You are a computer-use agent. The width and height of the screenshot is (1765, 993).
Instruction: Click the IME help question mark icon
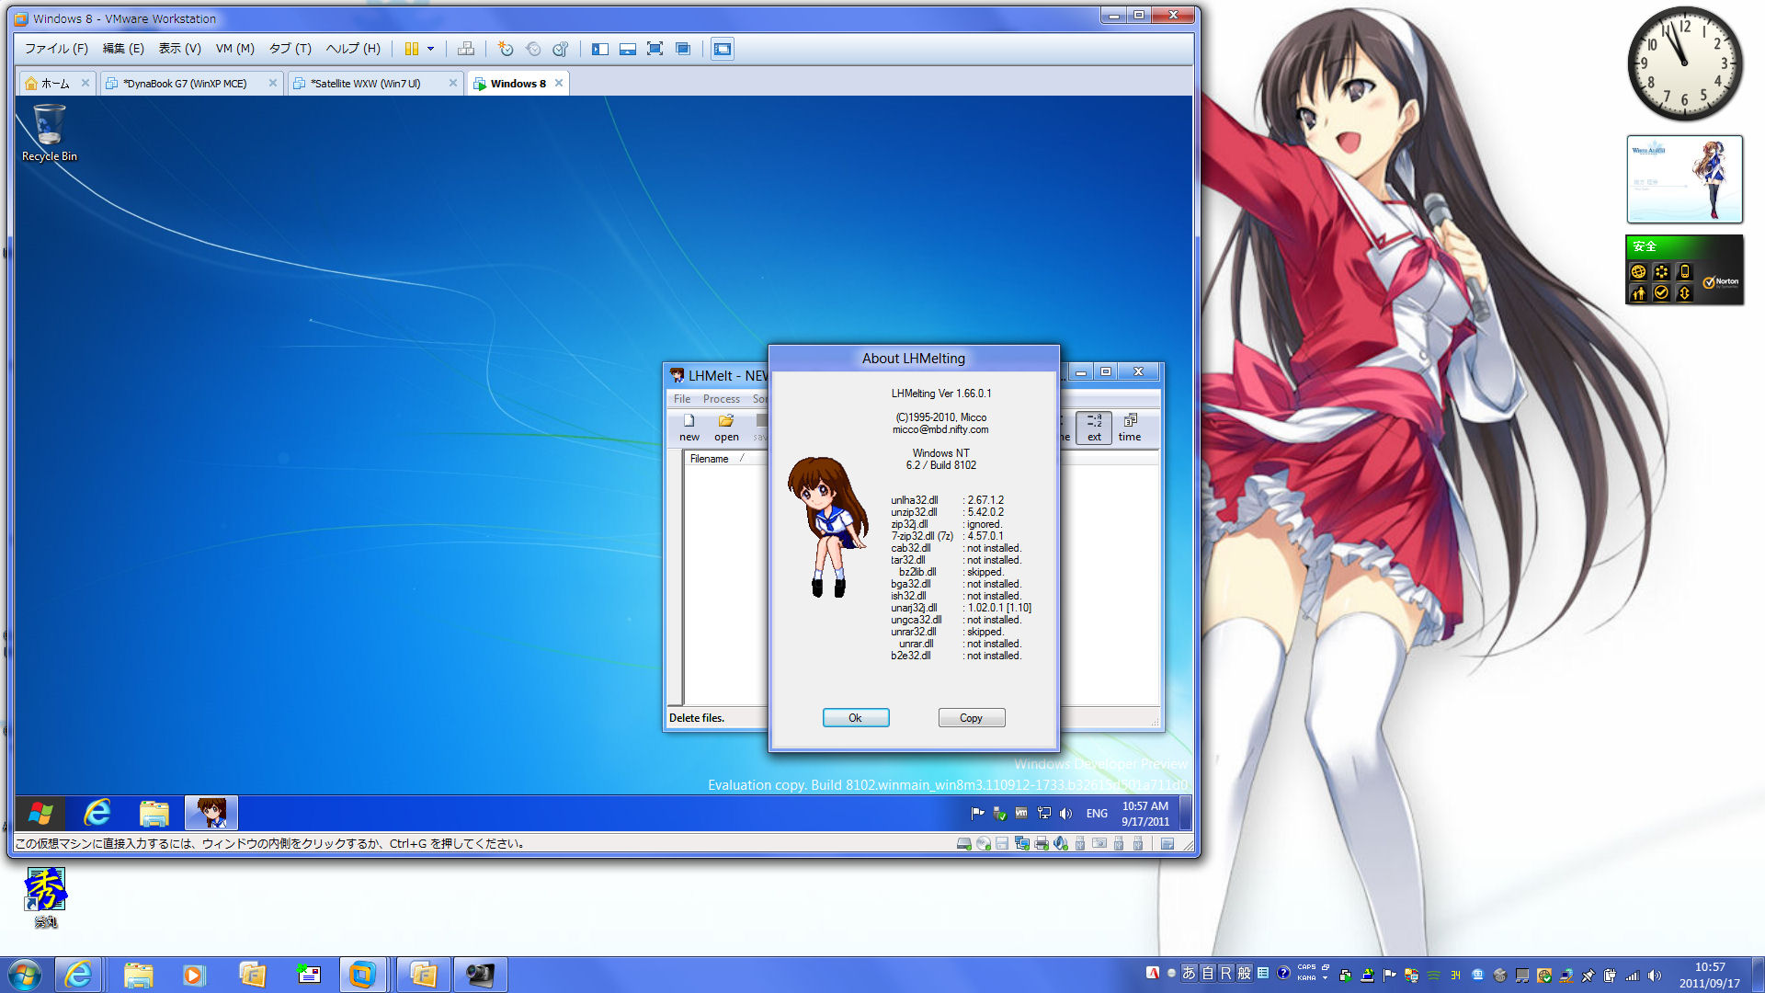(1282, 974)
